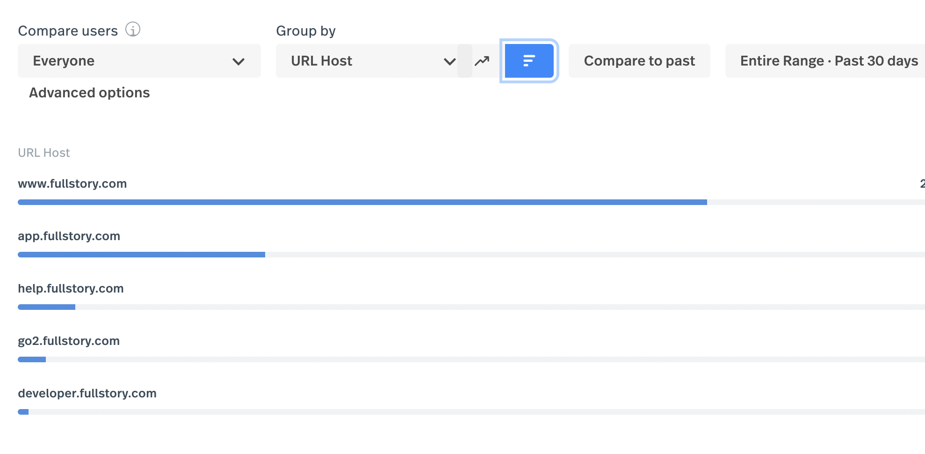Viewport: 925px width, 454px height.
Task: Click the help.fullstory.com blue bar
Action: point(46,307)
